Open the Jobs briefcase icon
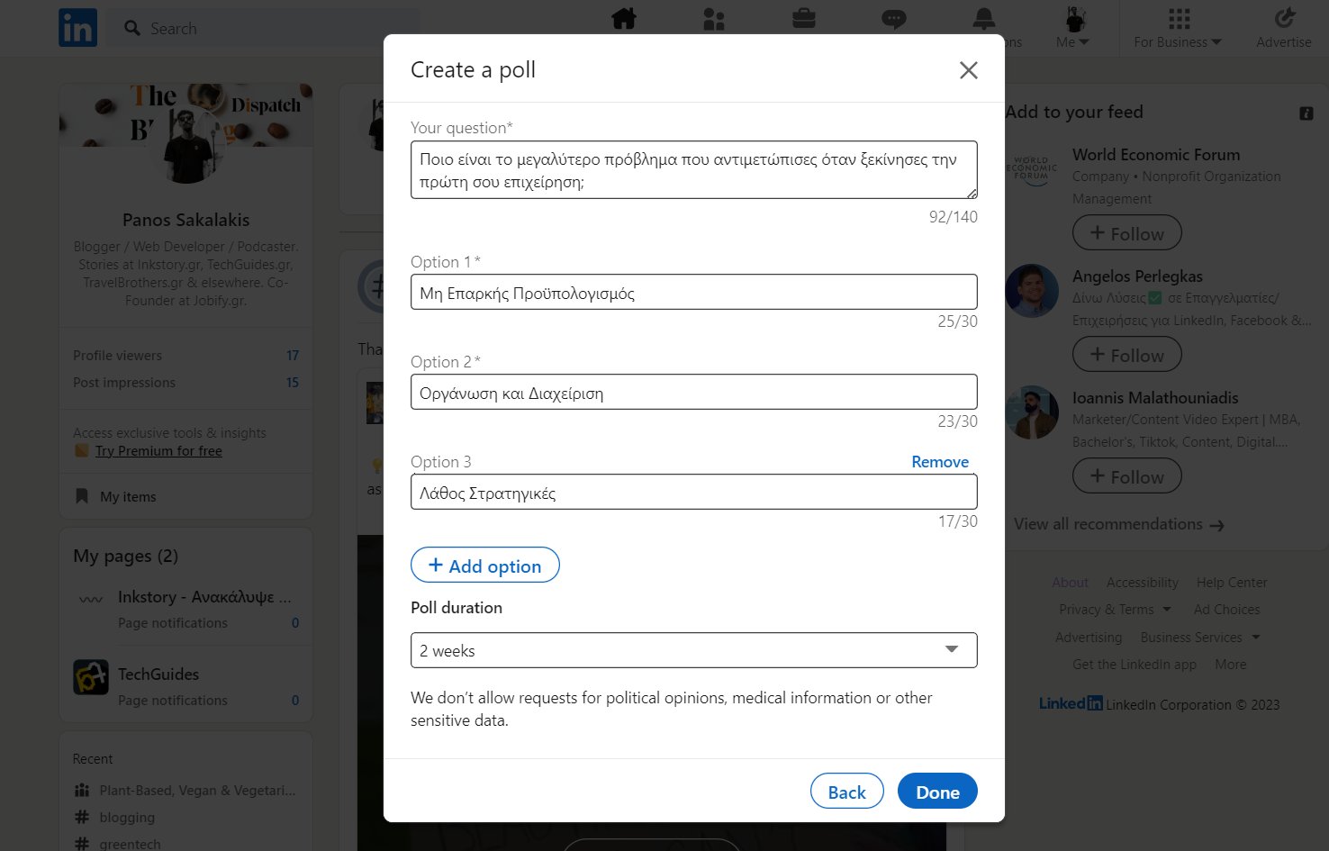Image resolution: width=1329 pixels, height=851 pixels. coord(803,19)
